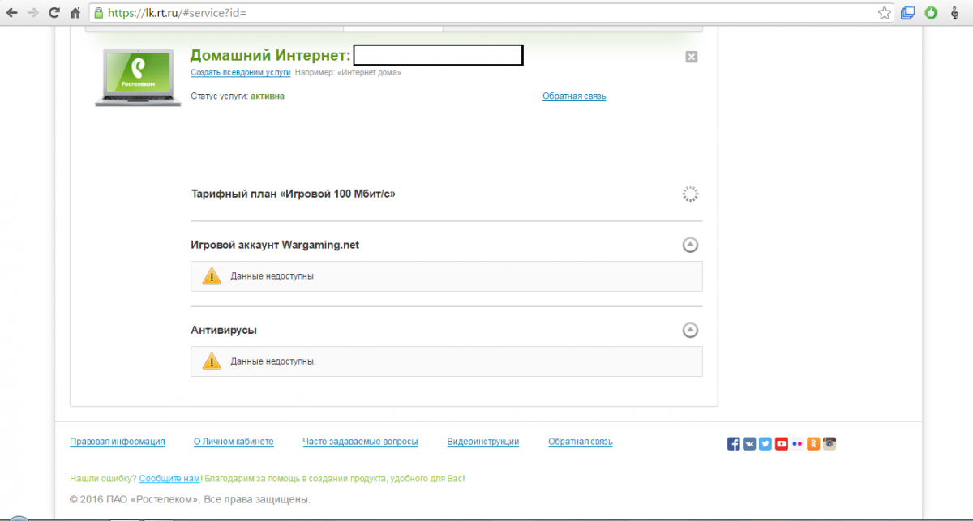The height and width of the screenshot is (521, 973).
Task: Open Видеоинструкции footer link
Action: 483,442
